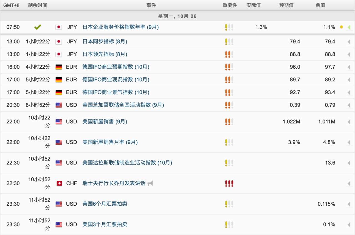Click the 实际值 column header
The height and width of the screenshot is (235, 355).
pyautogui.click(x=253, y=5)
